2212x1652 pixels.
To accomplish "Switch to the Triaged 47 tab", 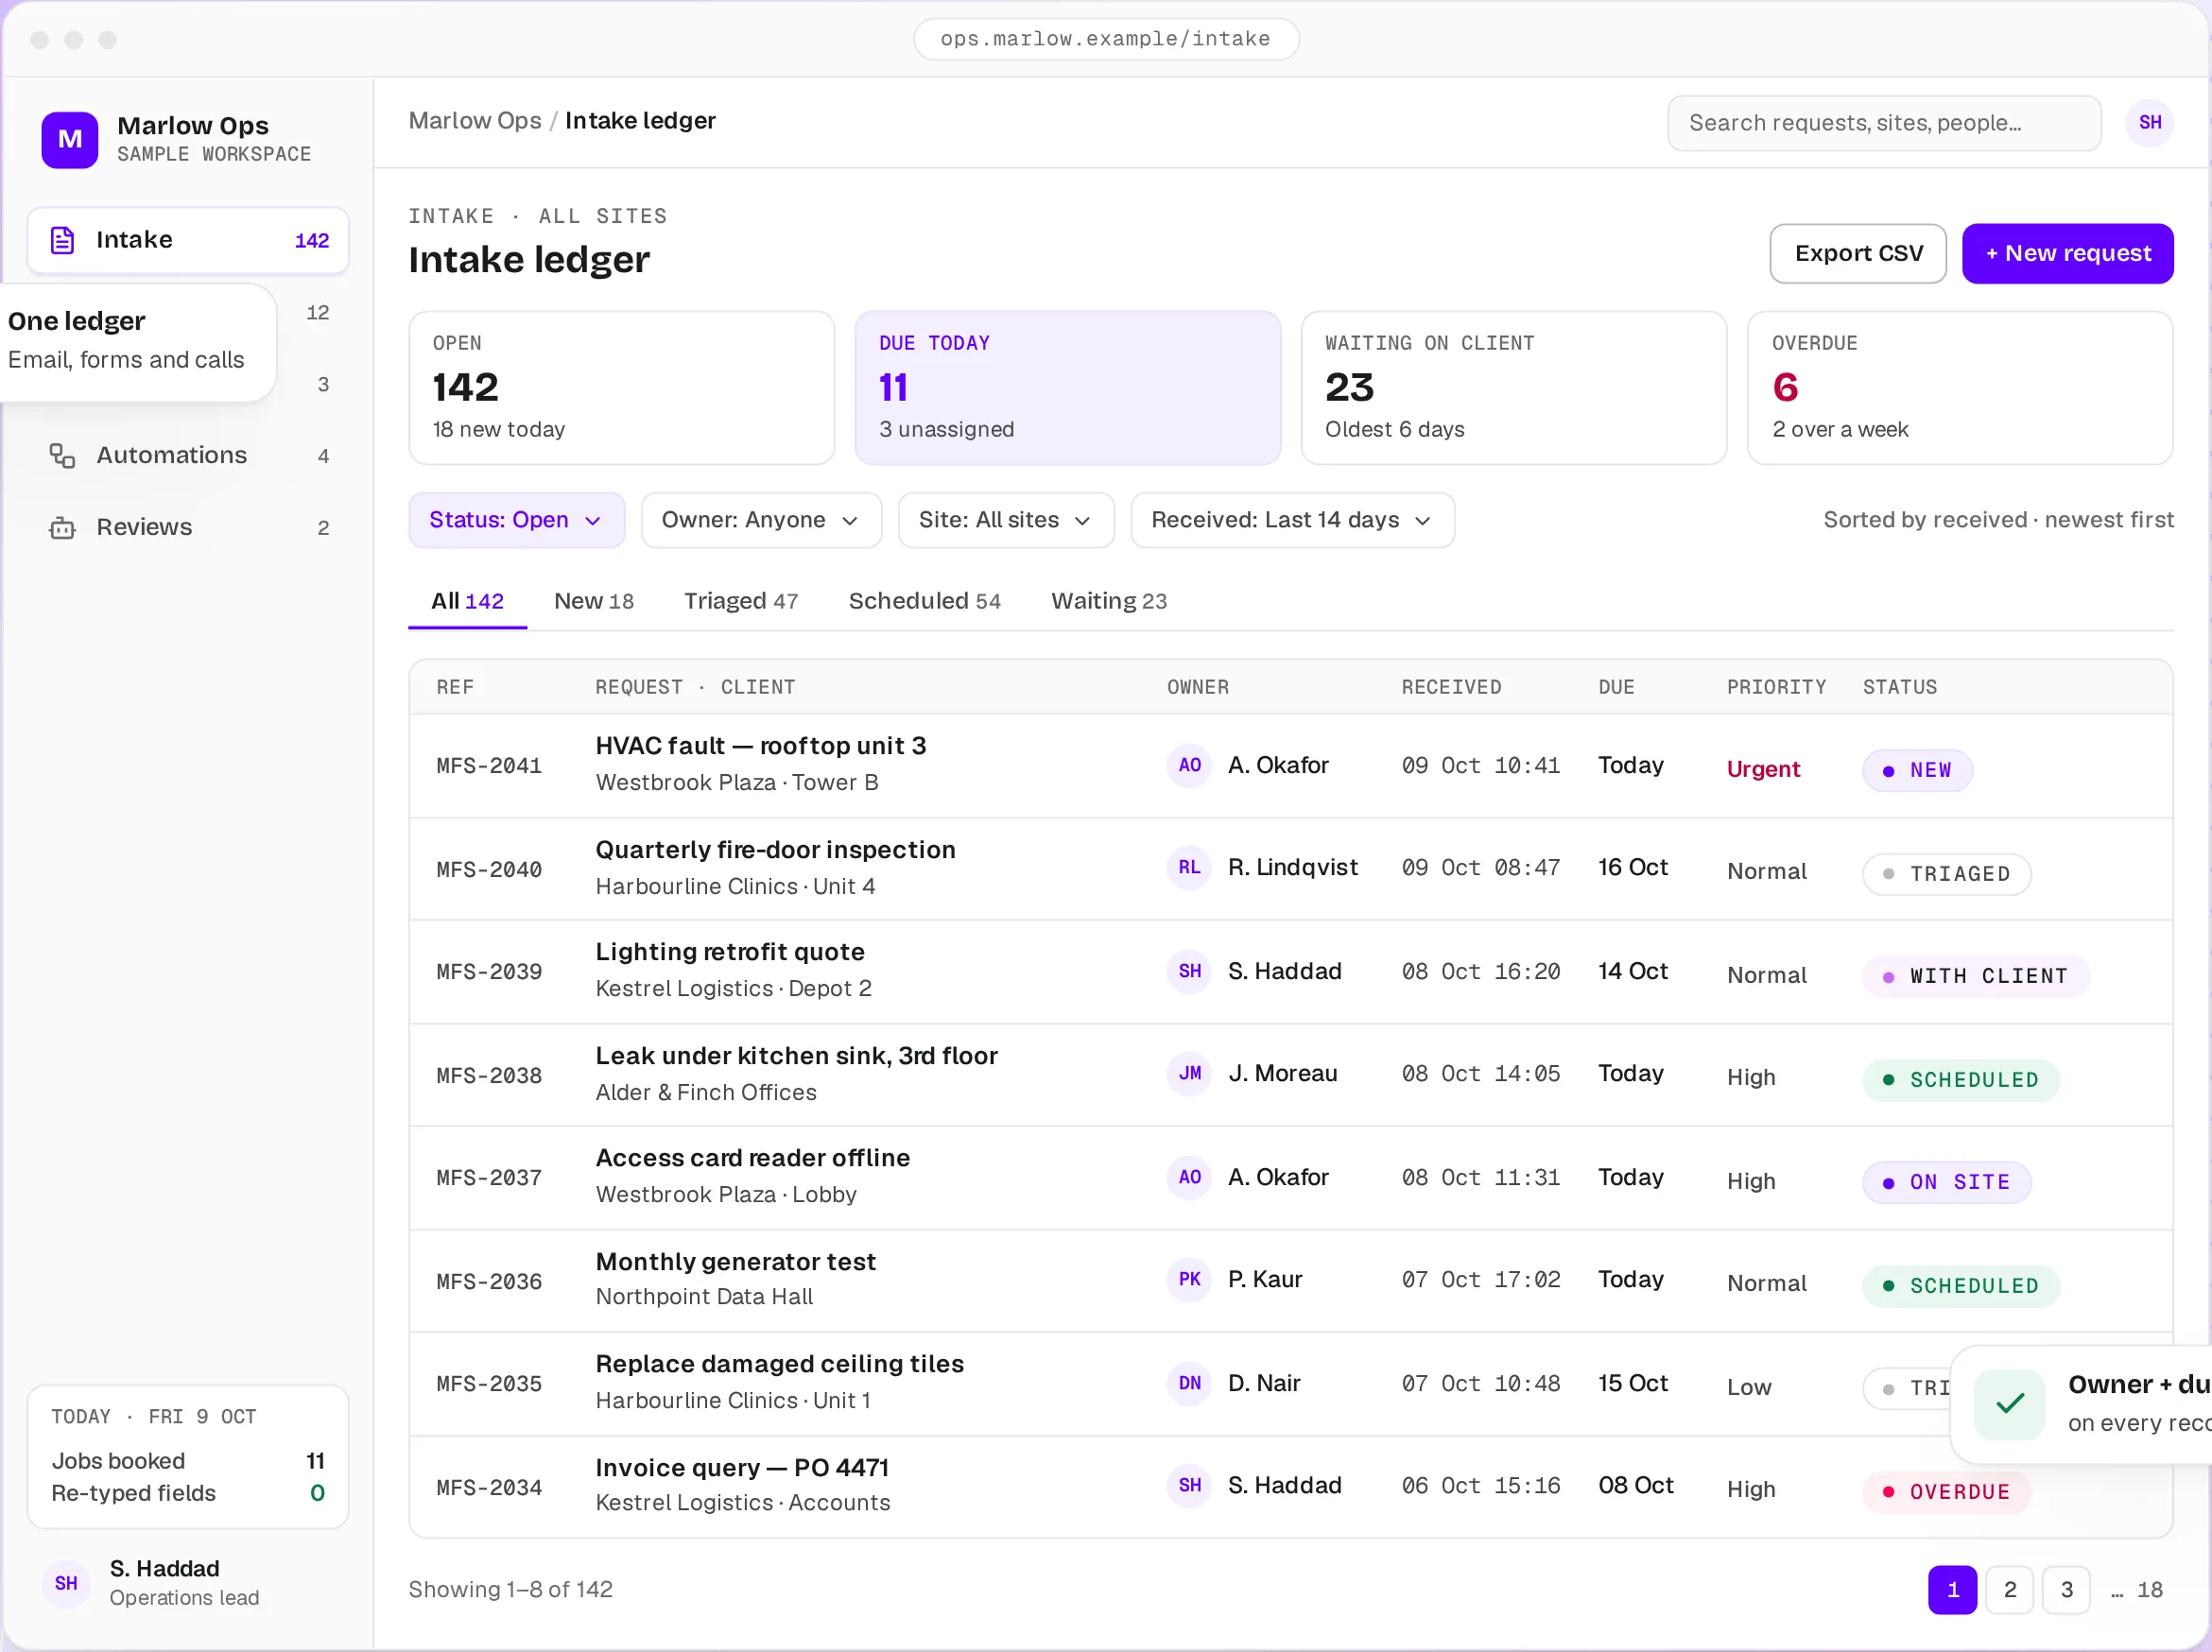I will pyautogui.click(x=741, y=601).
